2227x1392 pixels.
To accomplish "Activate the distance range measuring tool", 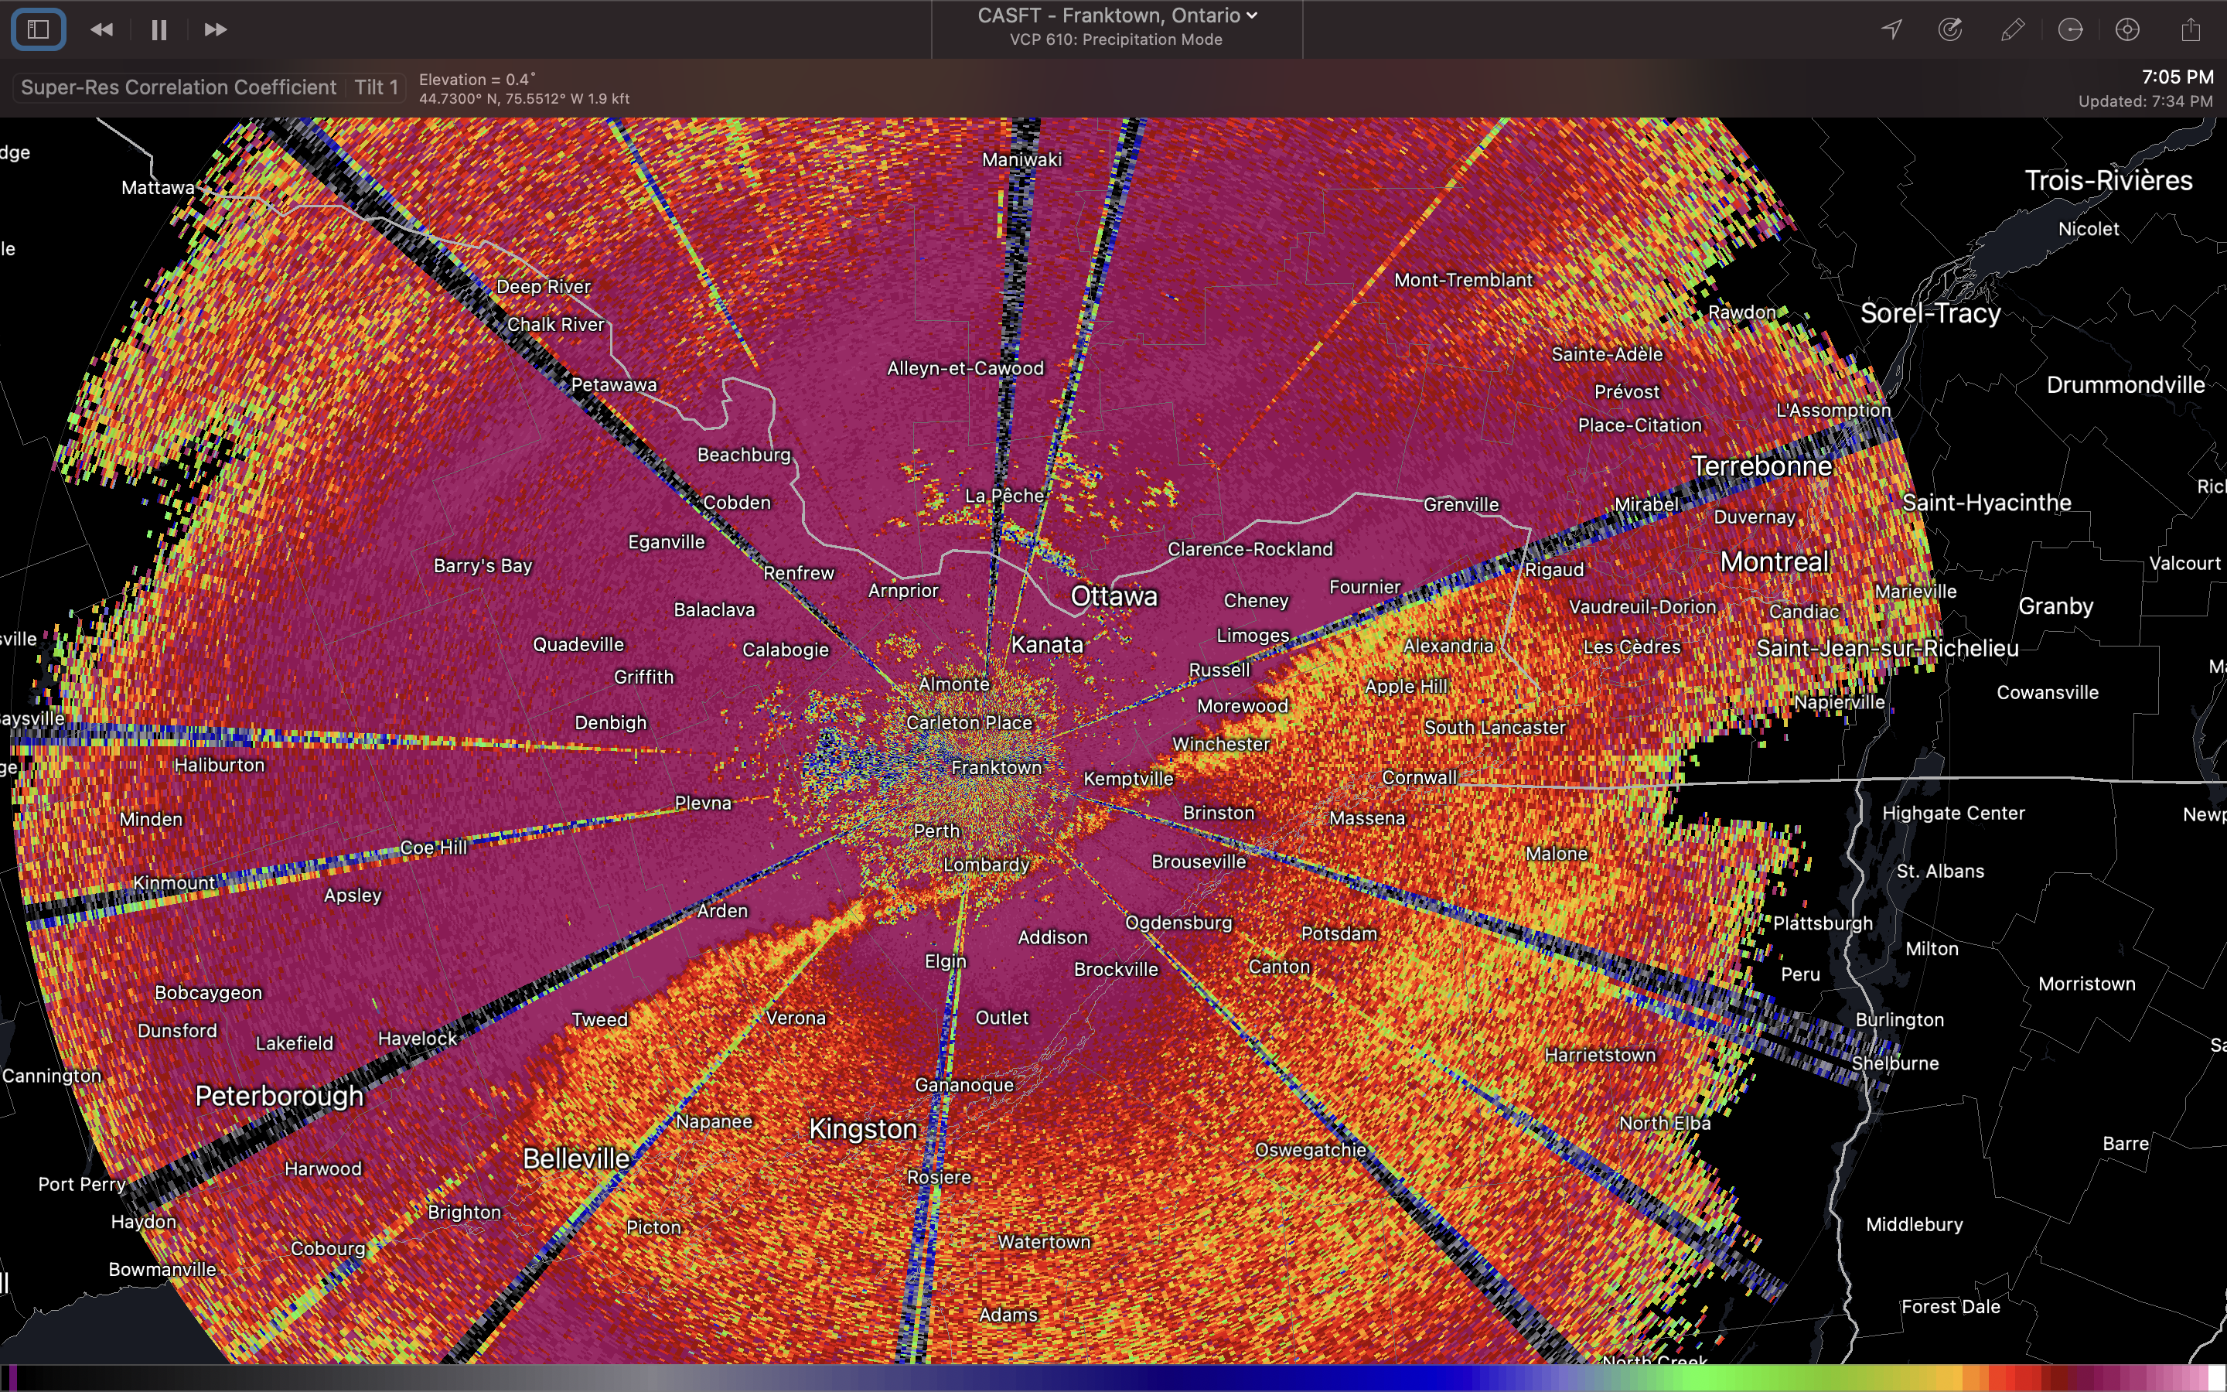I will [x=2071, y=29].
